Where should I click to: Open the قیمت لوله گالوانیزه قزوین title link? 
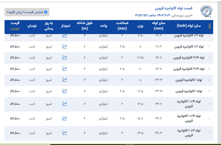pyautogui.click(x=174, y=8)
